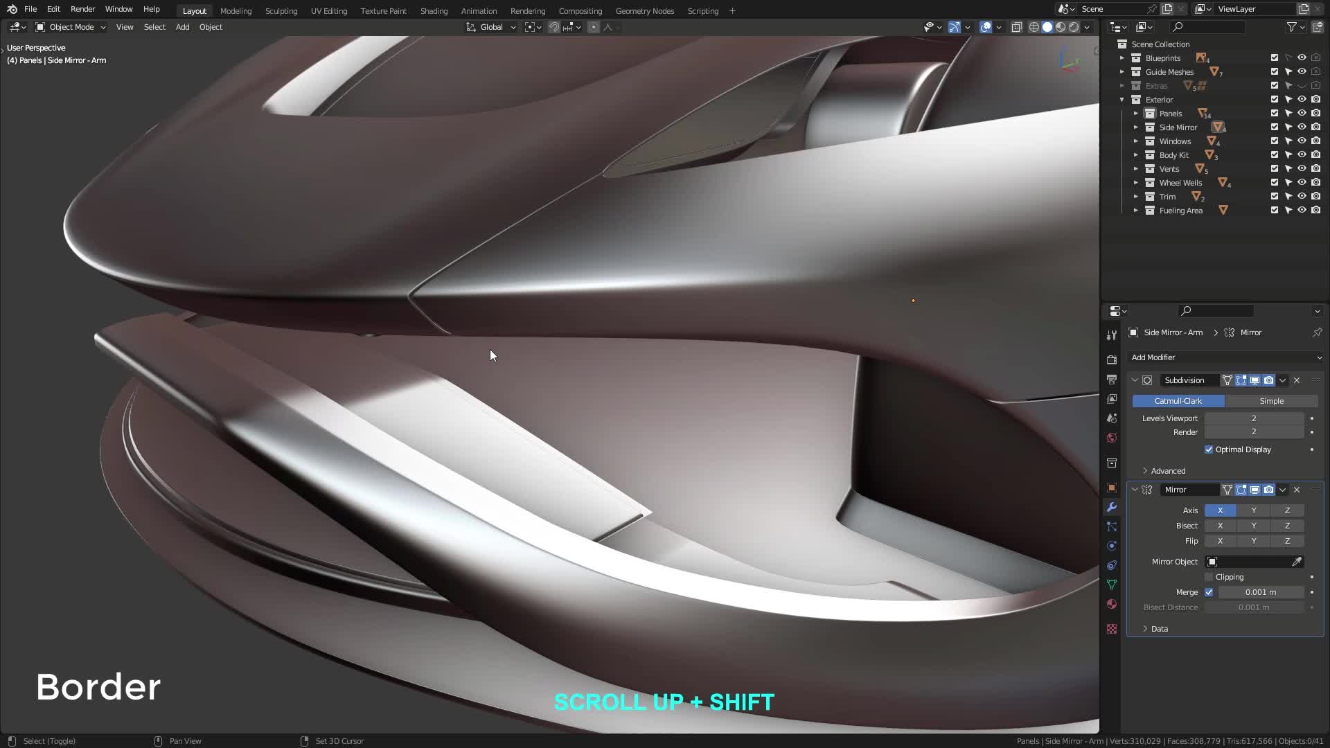The image size is (1330, 748).
Task: Collapse the Exterior collection
Action: [x=1121, y=100]
